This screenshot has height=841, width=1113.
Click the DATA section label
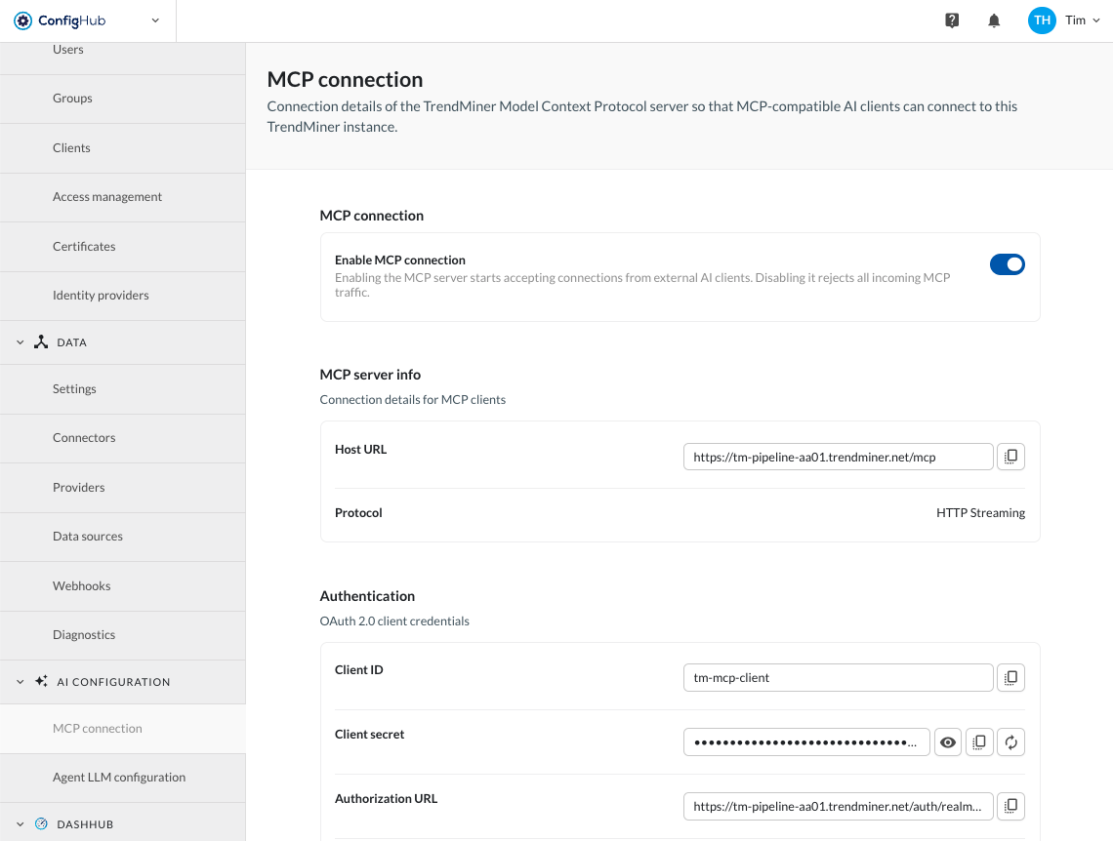click(x=71, y=342)
